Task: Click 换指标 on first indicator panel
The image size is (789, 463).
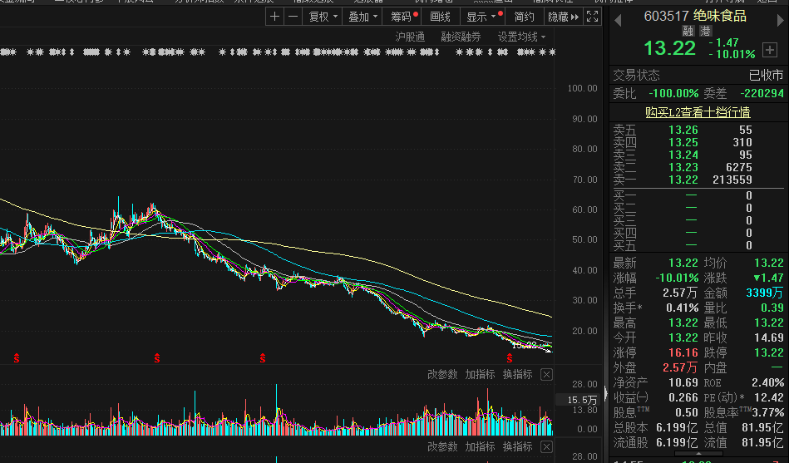Action: tap(517, 375)
